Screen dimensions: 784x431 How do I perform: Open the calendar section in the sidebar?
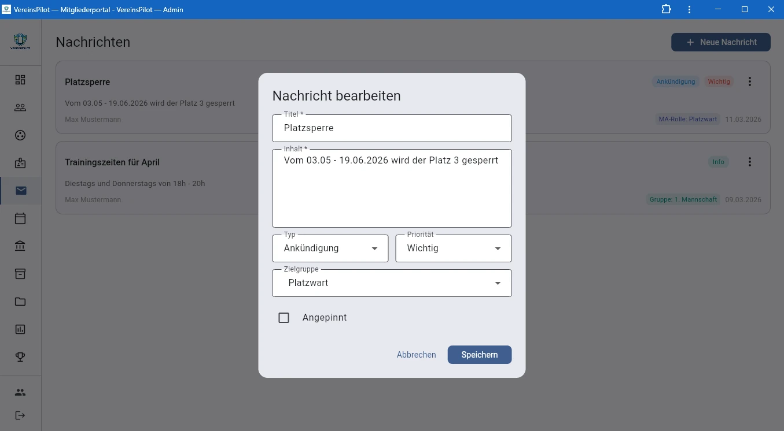click(20, 218)
